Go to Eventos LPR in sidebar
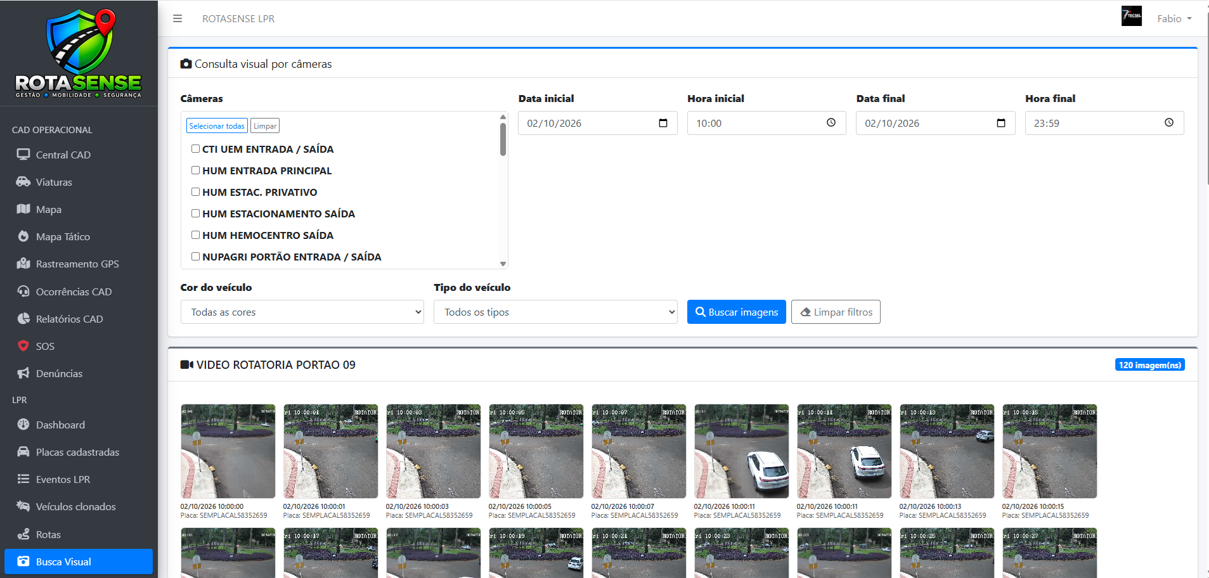1209x578 pixels. [x=63, y=479]
